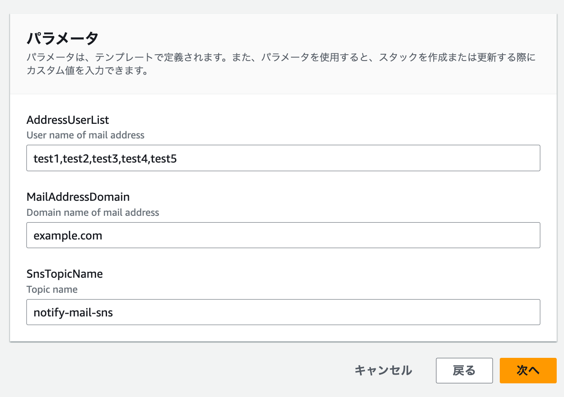
Task: Click 戻る to go back
Action: coord(464,371)
